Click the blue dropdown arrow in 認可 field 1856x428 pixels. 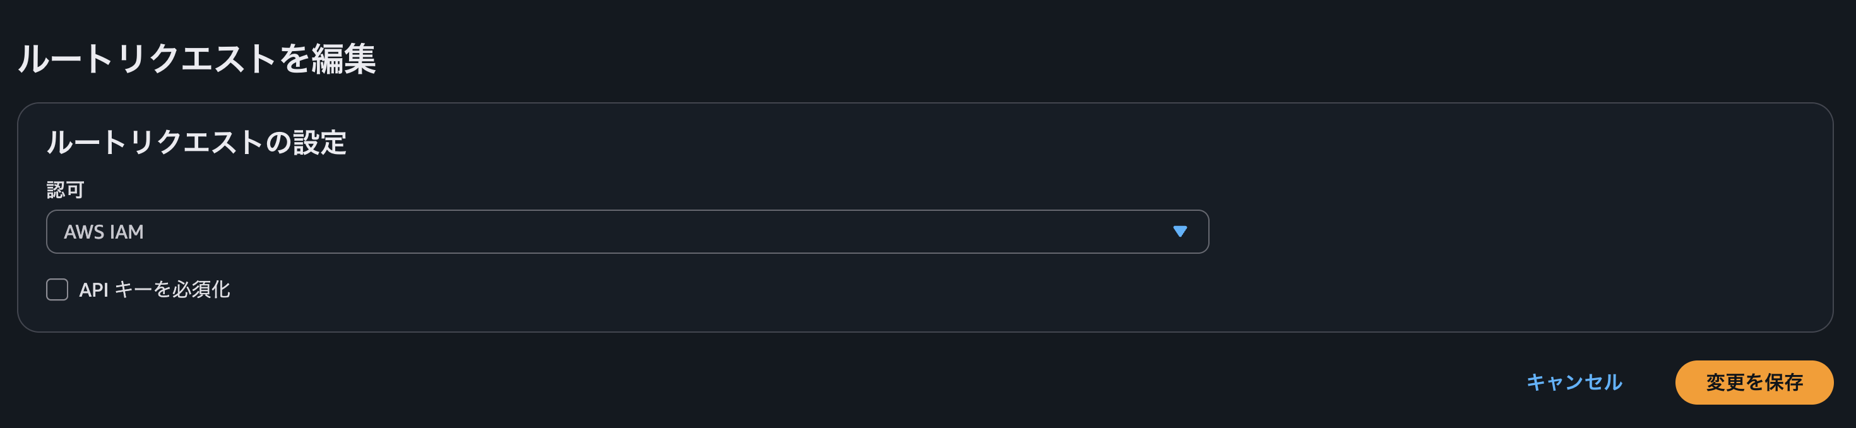(1179, 231)
